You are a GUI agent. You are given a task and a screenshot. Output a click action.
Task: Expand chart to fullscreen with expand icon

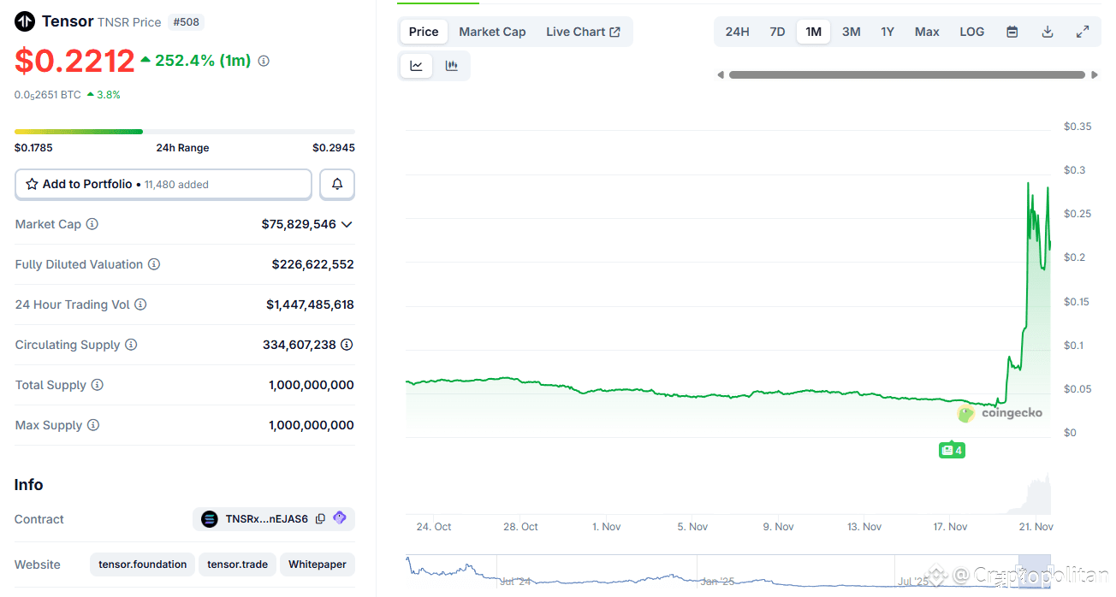click(x=1083, y=31)
